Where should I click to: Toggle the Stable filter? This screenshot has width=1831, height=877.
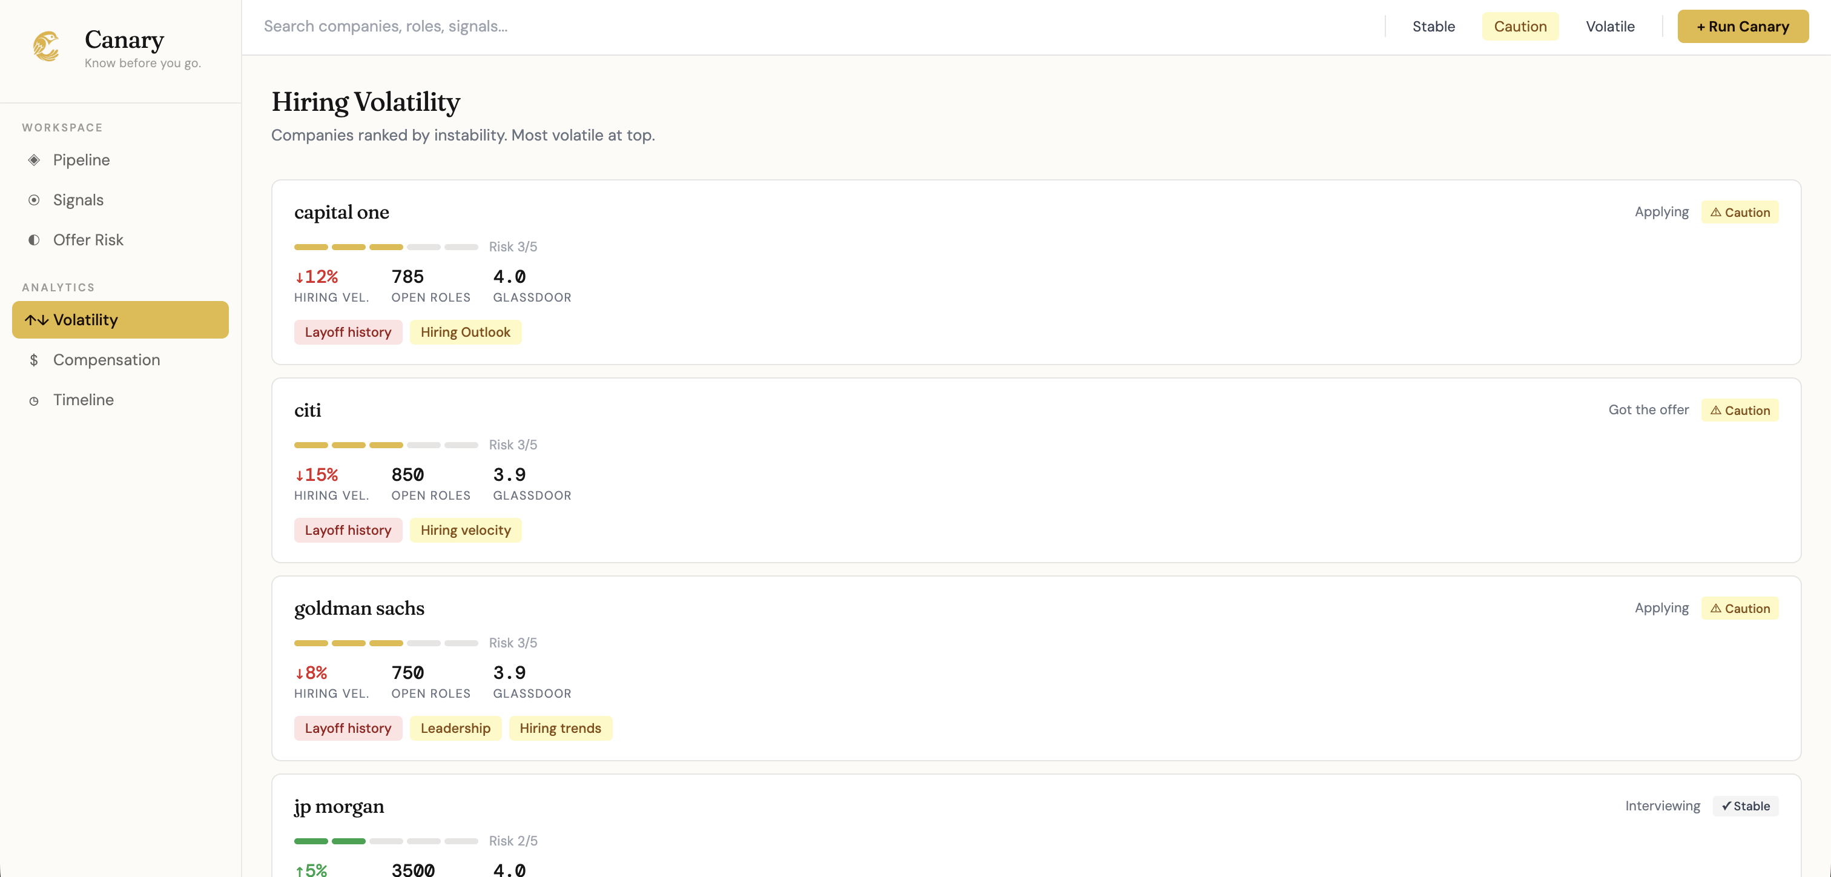1433,26
